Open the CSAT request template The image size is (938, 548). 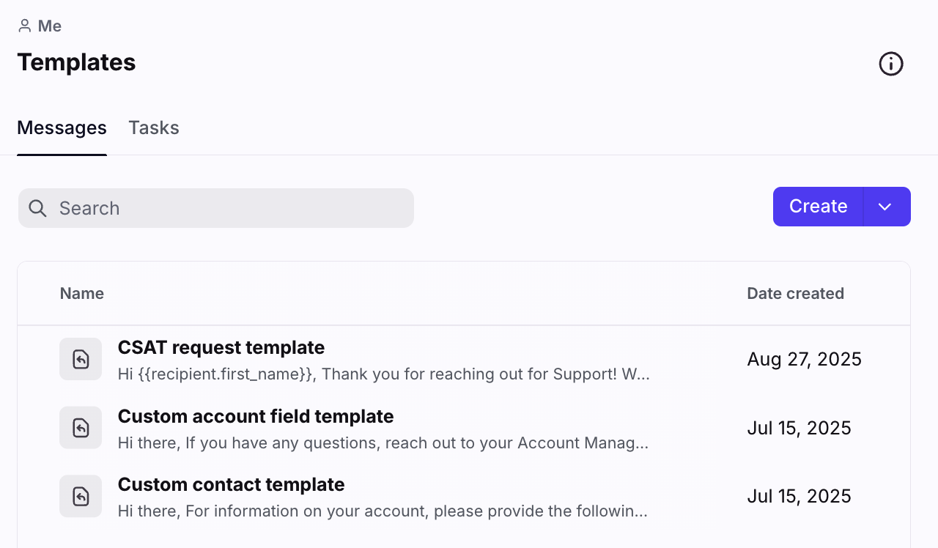coord(221,347)
